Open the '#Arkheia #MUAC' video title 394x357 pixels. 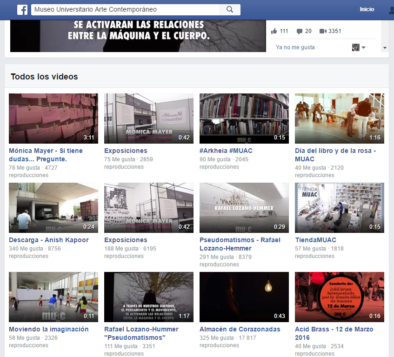pos(226,151)
